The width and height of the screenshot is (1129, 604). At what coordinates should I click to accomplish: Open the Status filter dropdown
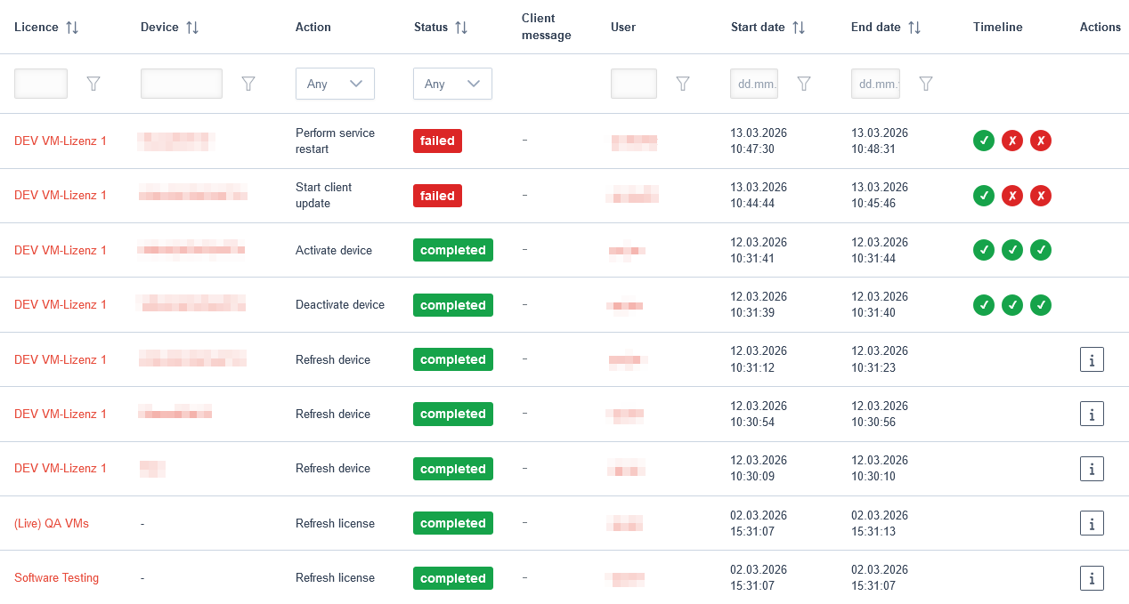[x=452, y=84]
